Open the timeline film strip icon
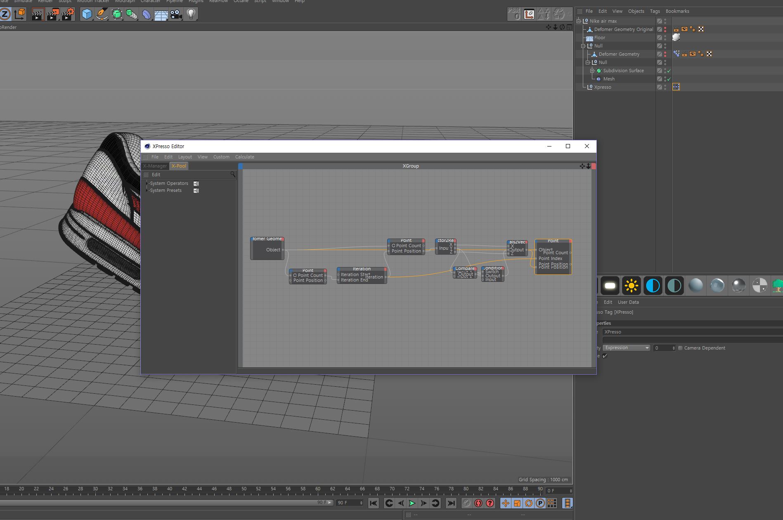783x520 pixels. [568, 503]
